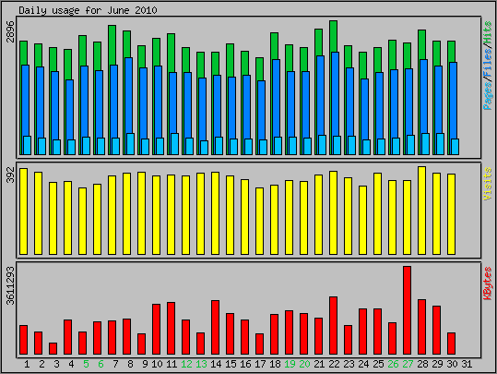Click day 1 on the x-axis
This screenshot has width=497, height=374.
point(27,364)
